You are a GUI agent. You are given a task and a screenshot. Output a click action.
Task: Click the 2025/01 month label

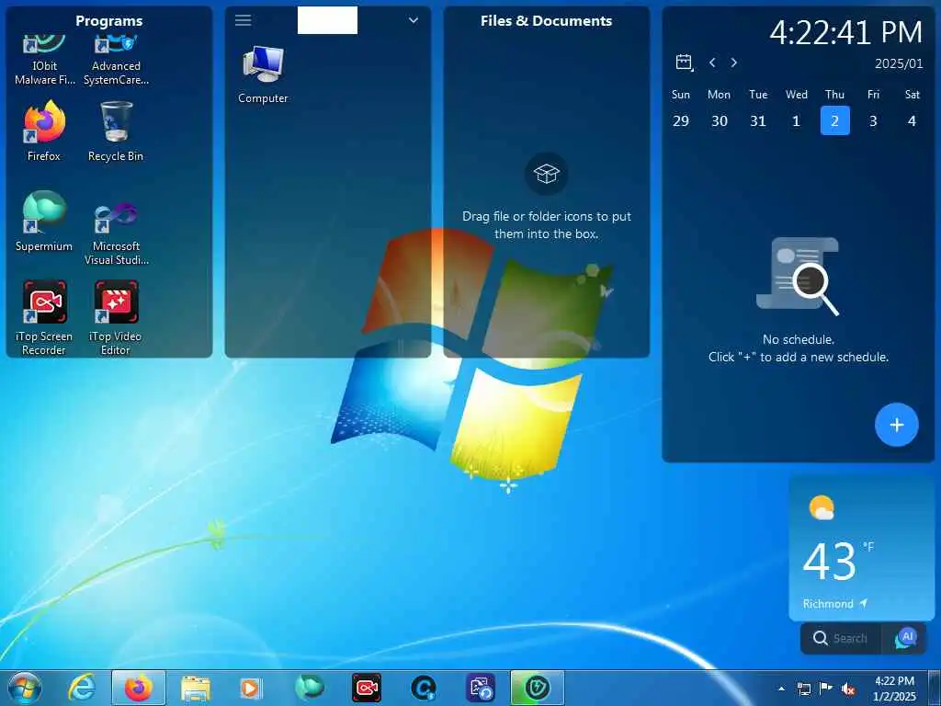tap(899, 63)
